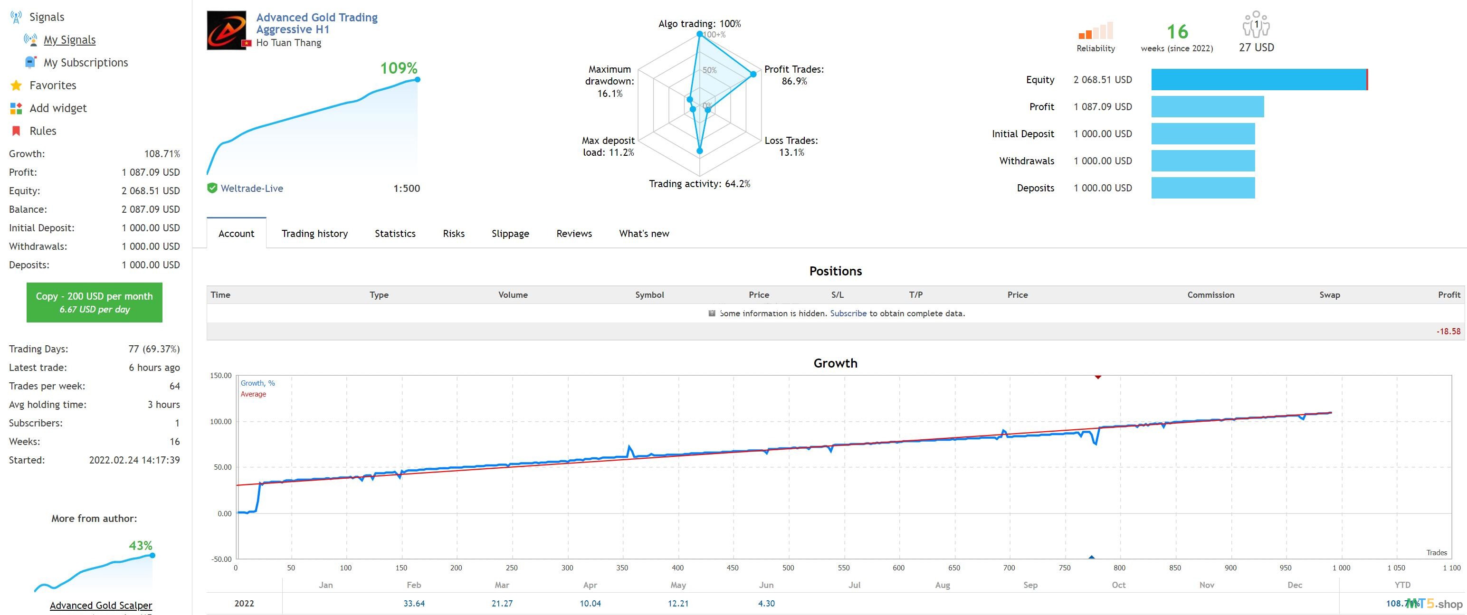Click the Weltrade-Live broker link
This screenshot has height=615, width=1467.
pyautogui.click(x=252, y=188)
